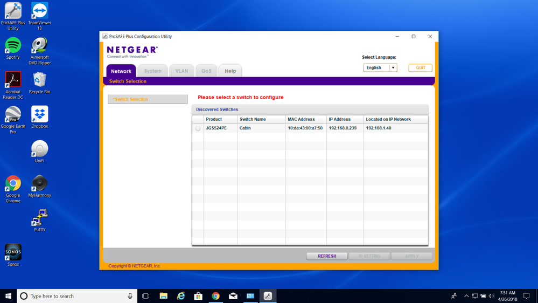The image size is (538, 303).
Task: Click the volume speaker tray icon
Action: pyautogui.click(x=491, y=296)
